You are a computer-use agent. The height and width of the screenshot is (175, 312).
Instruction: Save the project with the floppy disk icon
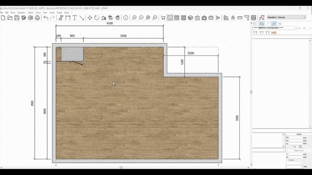pyautogui.click(x=17, y=18)
